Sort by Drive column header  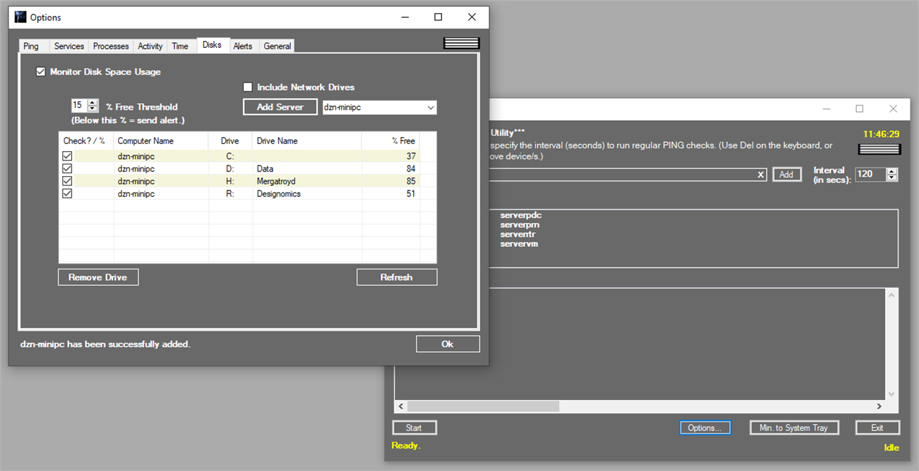coord(231,141)
